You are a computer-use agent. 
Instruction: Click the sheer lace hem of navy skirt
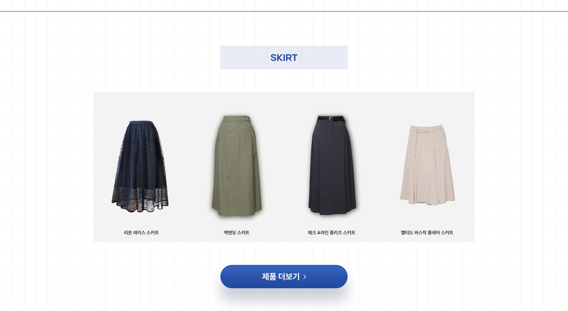pos(140,200)
